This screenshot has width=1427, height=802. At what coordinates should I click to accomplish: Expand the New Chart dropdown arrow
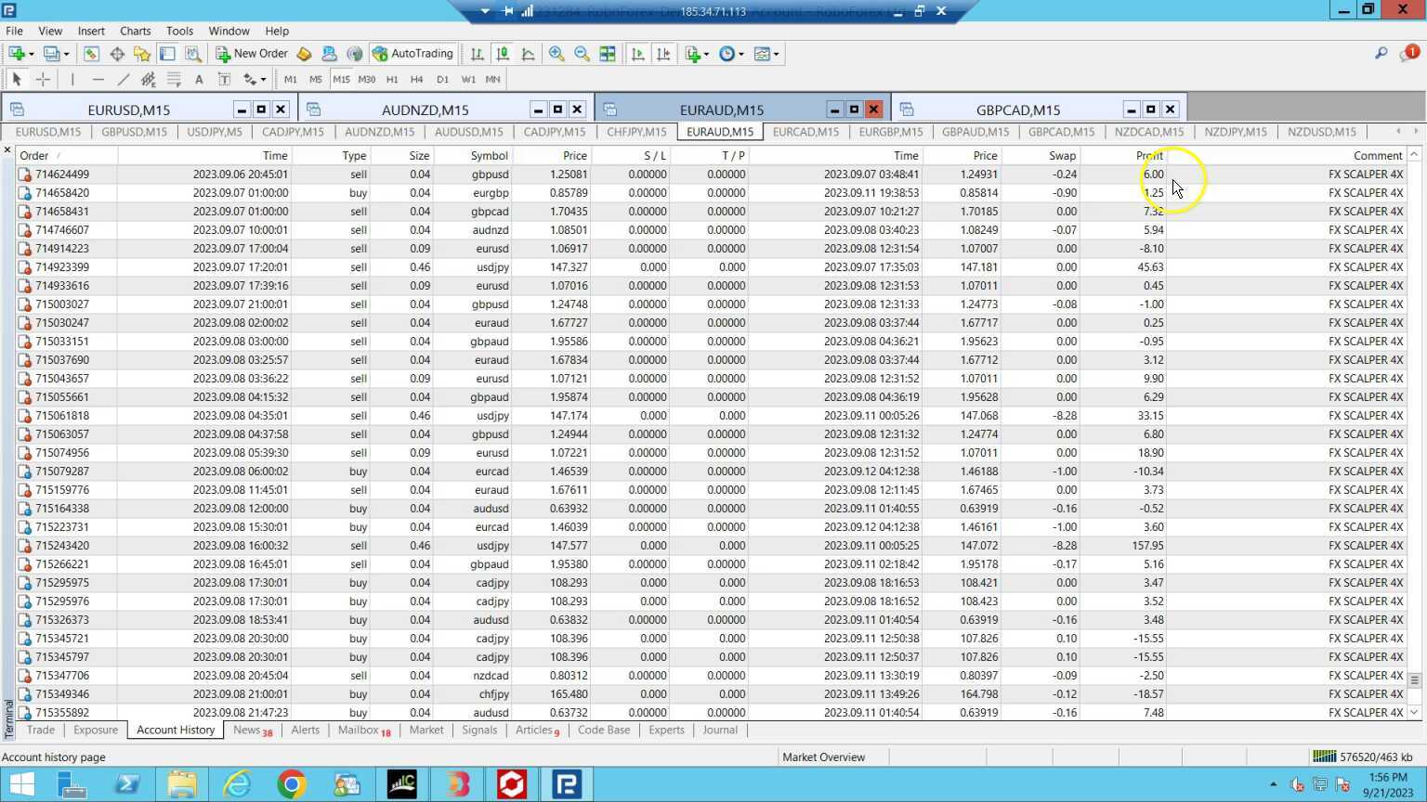click(31, 53)
